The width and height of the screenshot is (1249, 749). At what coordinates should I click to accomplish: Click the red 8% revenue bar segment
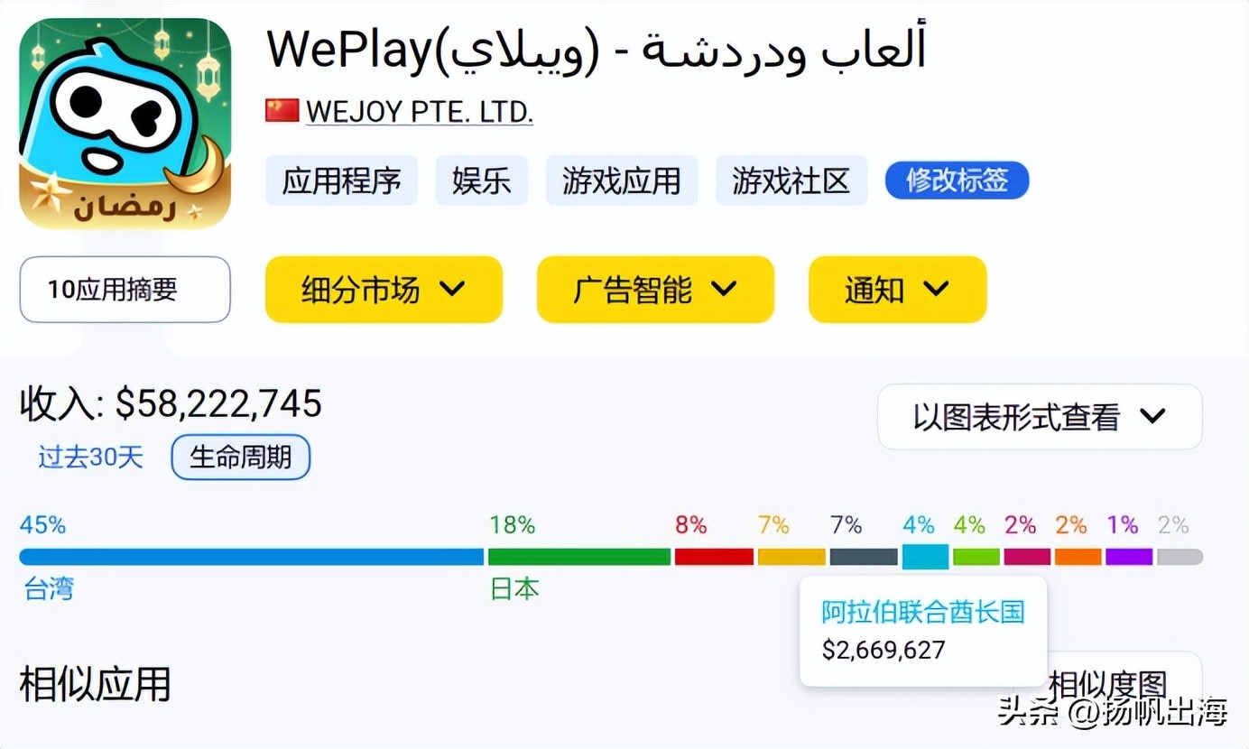[x=713, y=557]
